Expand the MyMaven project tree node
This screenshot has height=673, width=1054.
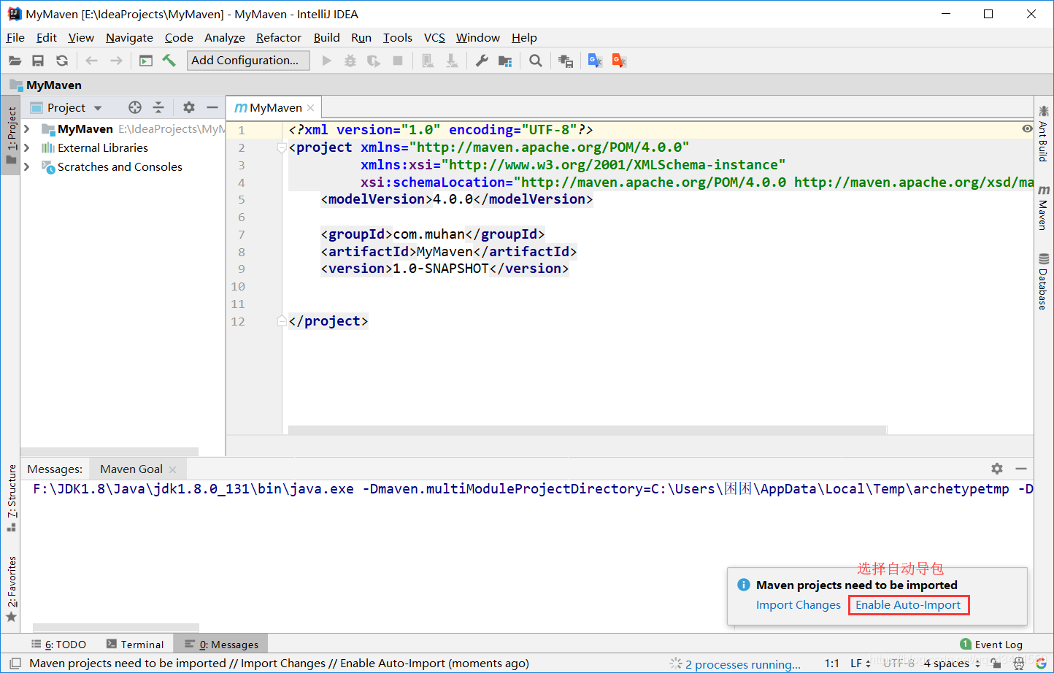coord(27,128)
